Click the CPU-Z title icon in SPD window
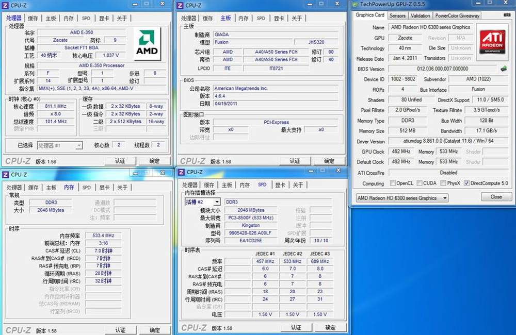Screen dimensions: 516x335 point(181,172)
